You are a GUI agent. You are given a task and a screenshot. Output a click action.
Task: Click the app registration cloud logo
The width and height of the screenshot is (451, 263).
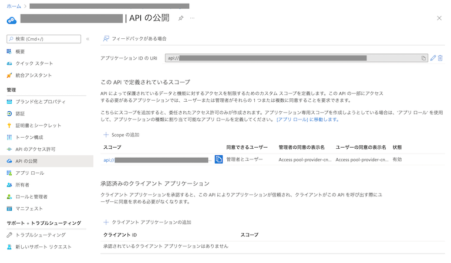[12, 21]
